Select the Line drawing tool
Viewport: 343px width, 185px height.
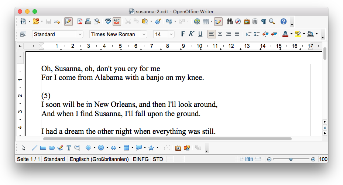35,148
